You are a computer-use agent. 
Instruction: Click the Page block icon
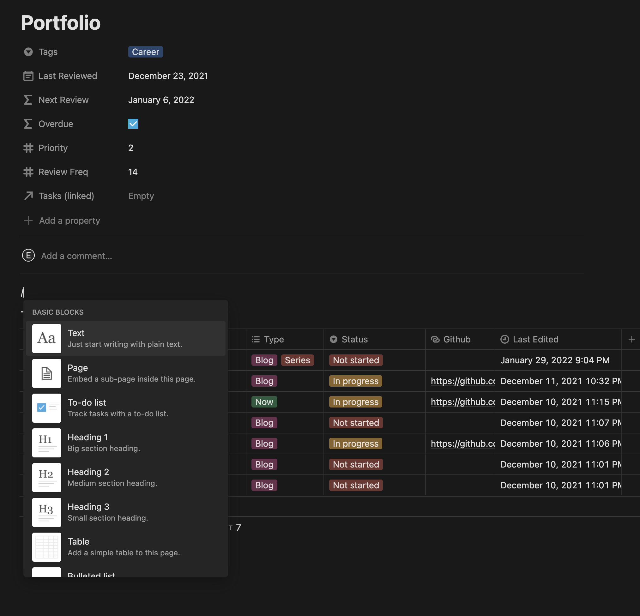pos(46,373)
